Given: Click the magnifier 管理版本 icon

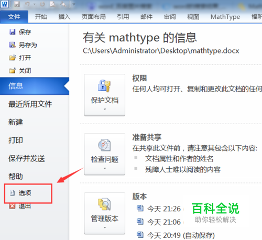Looking at the screenshot, I should point(104,204).
